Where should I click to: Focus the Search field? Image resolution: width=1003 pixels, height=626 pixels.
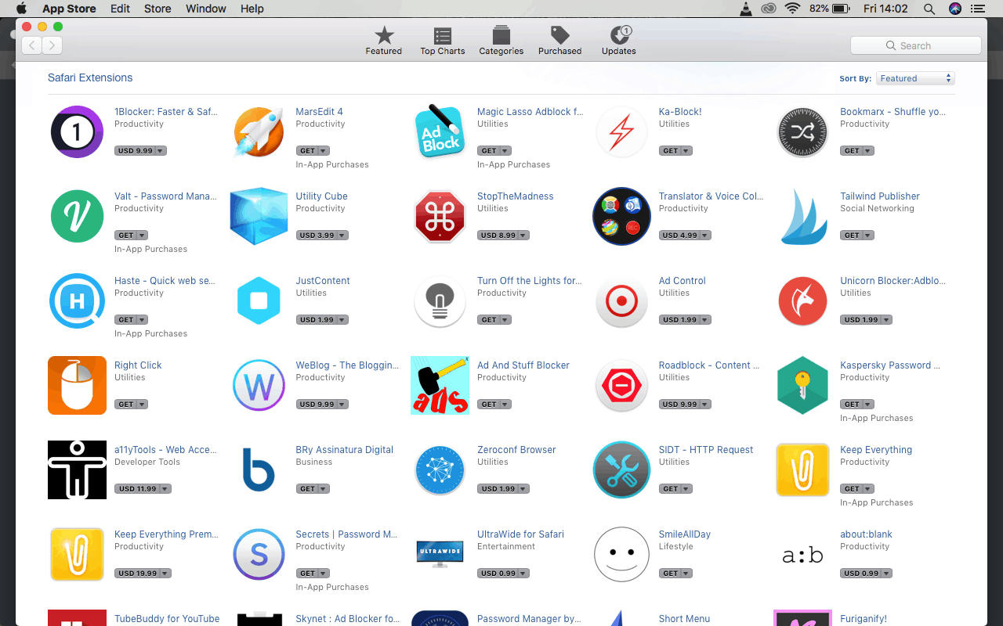(x=915, y=45)
